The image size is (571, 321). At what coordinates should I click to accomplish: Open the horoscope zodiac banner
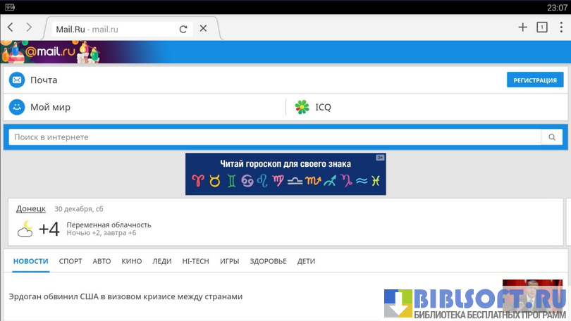[285, 174]
